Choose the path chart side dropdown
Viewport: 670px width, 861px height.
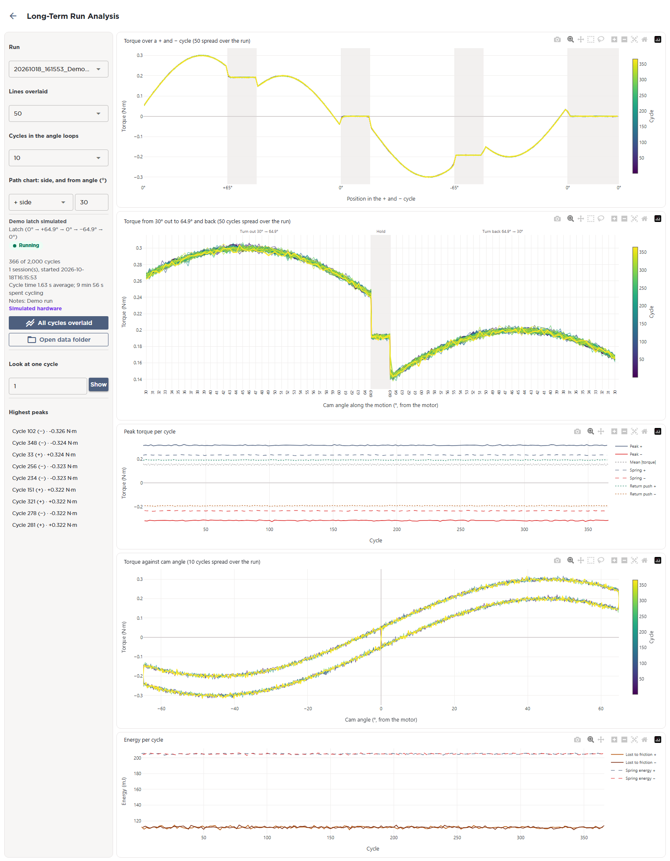[41, 202]
